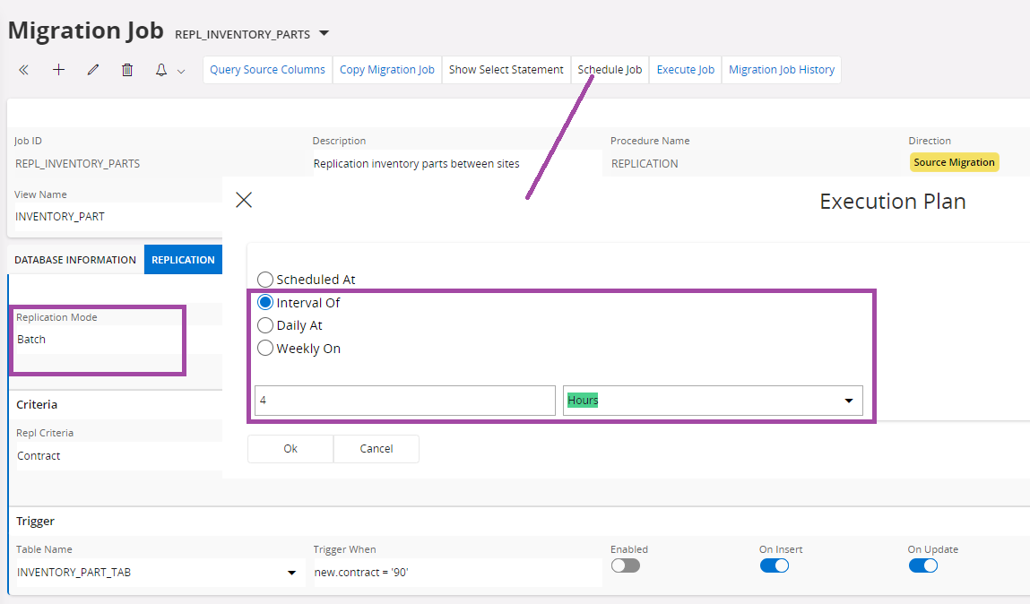This screenshot has width=1030, height=604.
Task: Close the Execution Plan dialog
Action: coord(243,200)
